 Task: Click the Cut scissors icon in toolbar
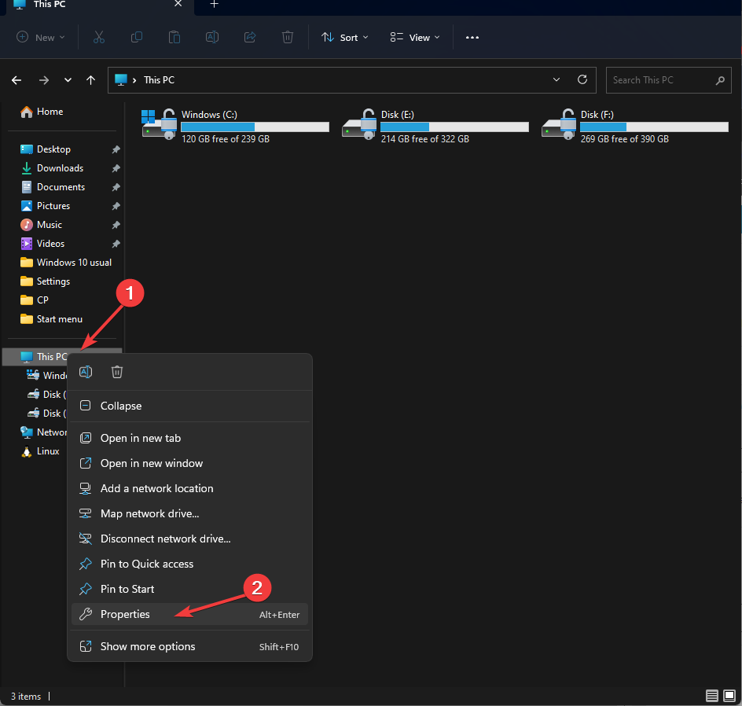(99, 38)
